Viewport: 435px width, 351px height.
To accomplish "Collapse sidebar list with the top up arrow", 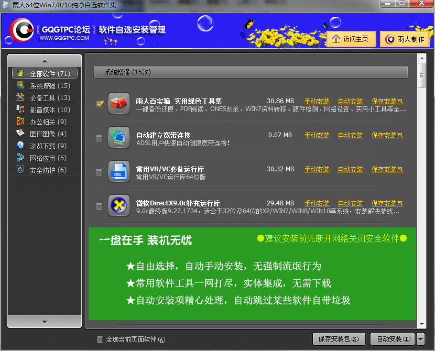I will tap(45, 61).
